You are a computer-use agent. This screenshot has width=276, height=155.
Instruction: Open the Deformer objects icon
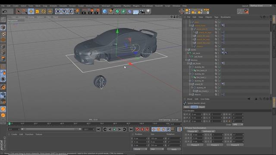(x=129, y=12)
